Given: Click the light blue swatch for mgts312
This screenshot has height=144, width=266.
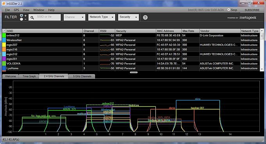Looking at the screenshot, I should (x=4, y=54).
